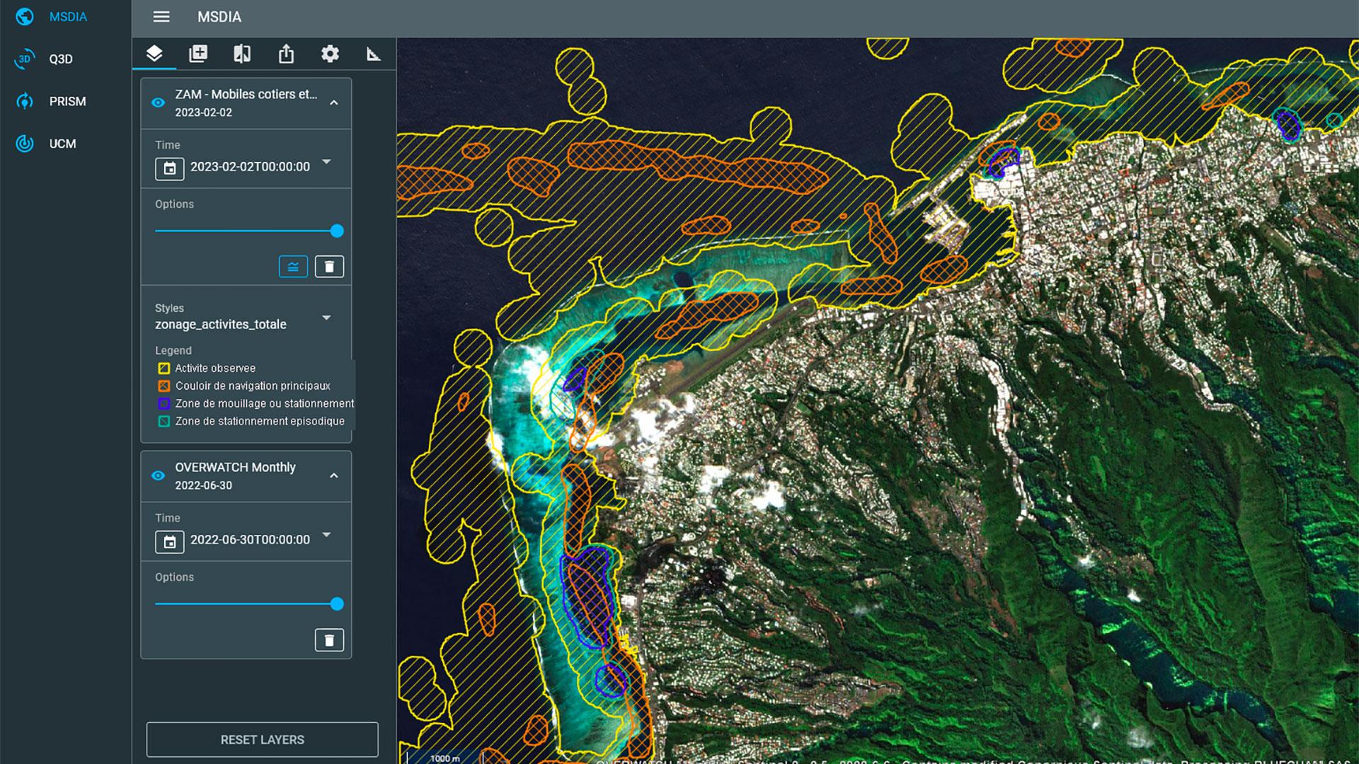Screen dimensions: 1359x764
Task: Collapse the OVERWATCH Monthly layer panel
Action: pos(334,475)
